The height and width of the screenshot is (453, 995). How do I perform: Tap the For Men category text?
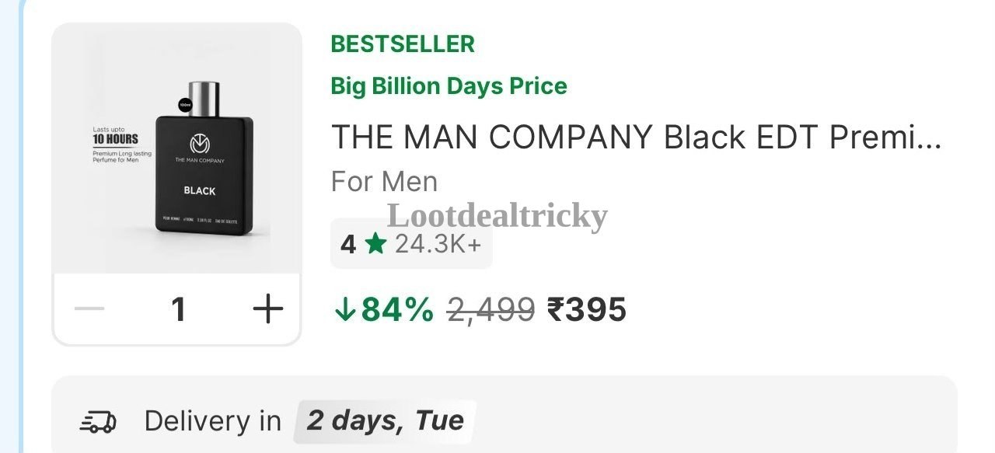click(385, 182)
